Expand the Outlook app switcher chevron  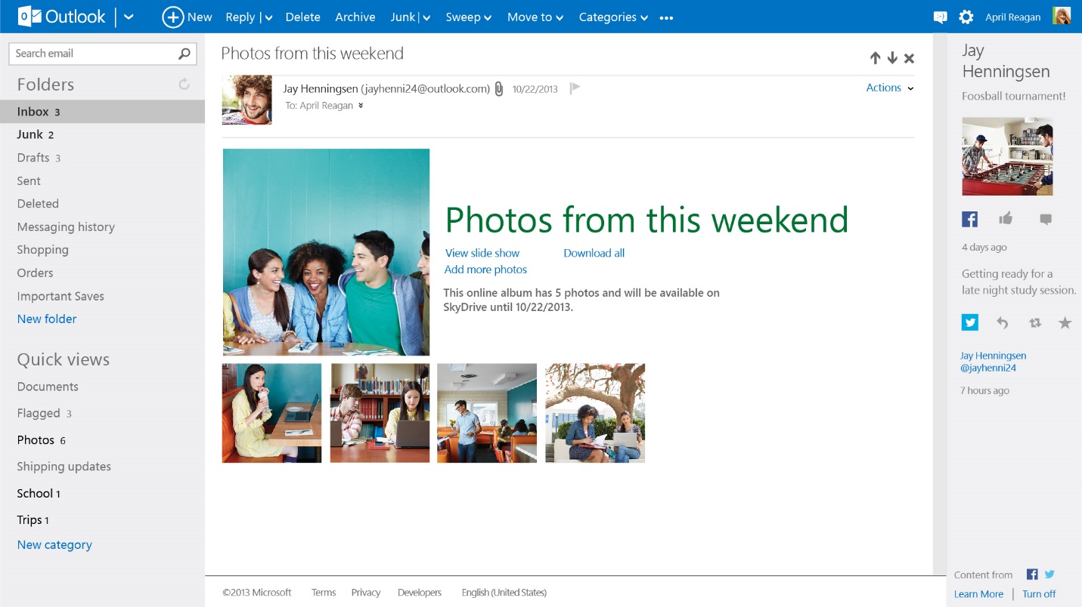pos(129,17)
